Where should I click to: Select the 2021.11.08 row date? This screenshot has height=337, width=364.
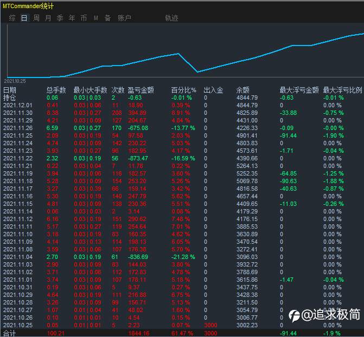tap(18, 249)
